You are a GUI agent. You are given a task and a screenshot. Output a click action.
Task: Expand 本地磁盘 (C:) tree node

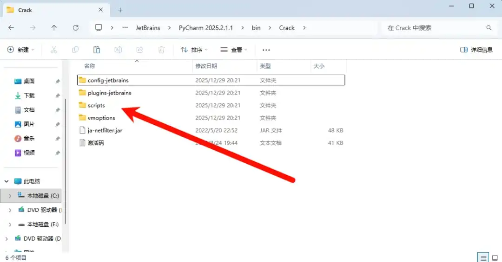[x=10, y=196]
